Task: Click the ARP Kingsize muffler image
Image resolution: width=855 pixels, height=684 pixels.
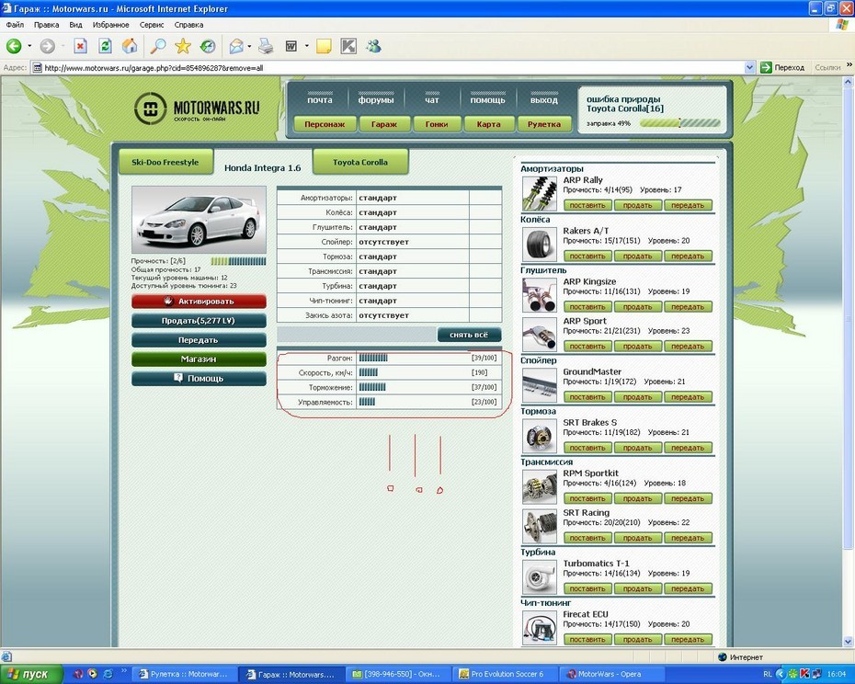Action: tap(540, 294)
